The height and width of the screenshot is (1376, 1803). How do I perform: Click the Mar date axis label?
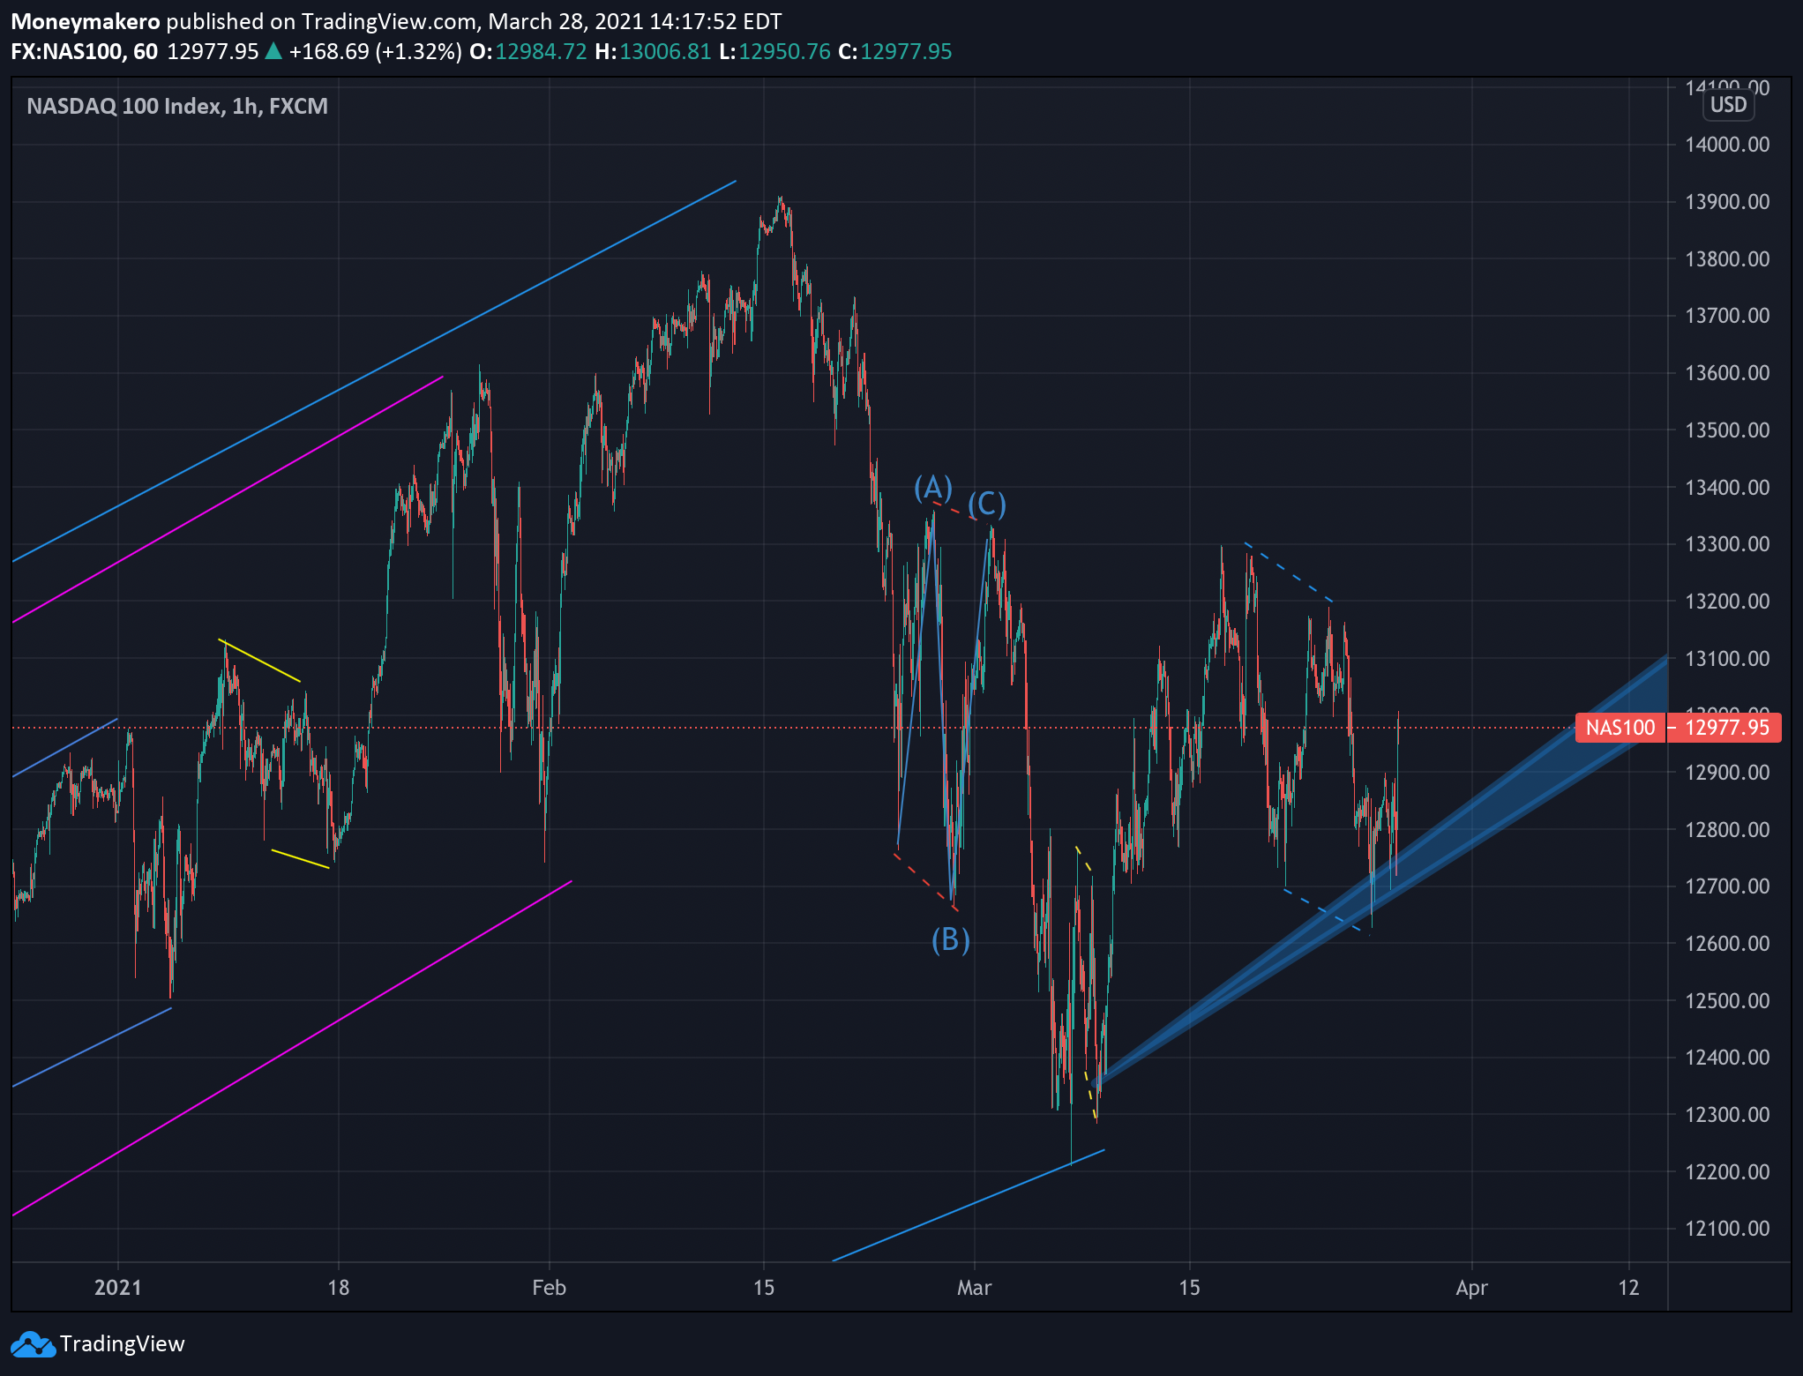click(974, 1288)
